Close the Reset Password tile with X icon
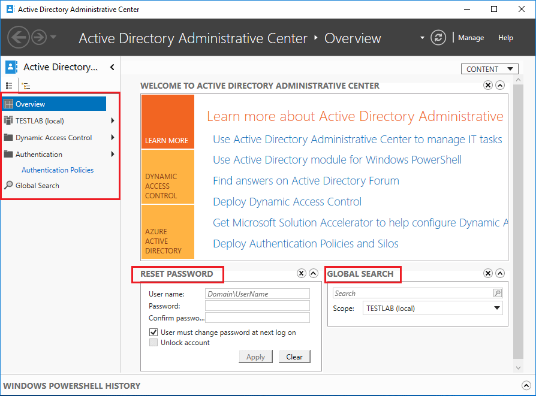 (302, 274)
